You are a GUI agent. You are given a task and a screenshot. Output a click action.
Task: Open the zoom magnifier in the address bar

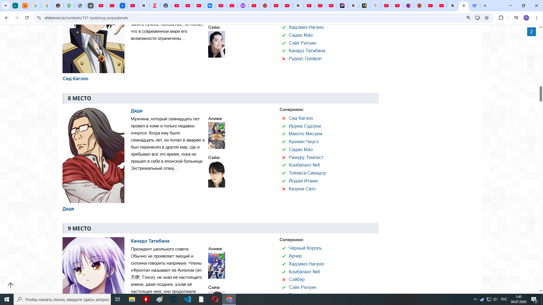(x=469, y=18)
